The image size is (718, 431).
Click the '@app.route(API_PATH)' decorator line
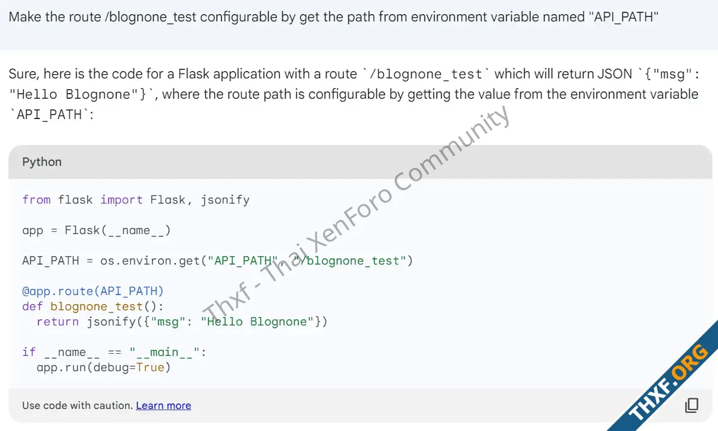93,291
